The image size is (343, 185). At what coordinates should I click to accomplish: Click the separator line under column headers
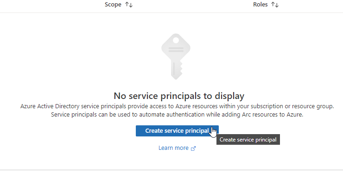[x=171, y=12]
